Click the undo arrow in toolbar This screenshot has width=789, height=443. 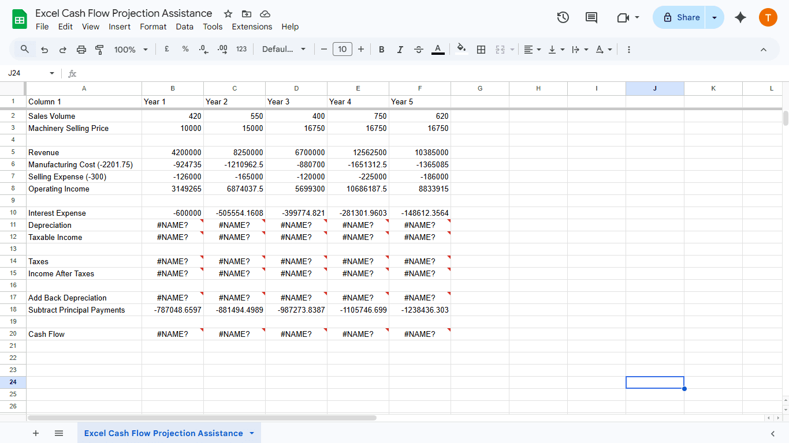[x=44, y=50]
